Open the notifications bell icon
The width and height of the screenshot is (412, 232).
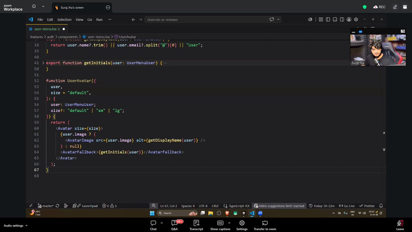381,206
